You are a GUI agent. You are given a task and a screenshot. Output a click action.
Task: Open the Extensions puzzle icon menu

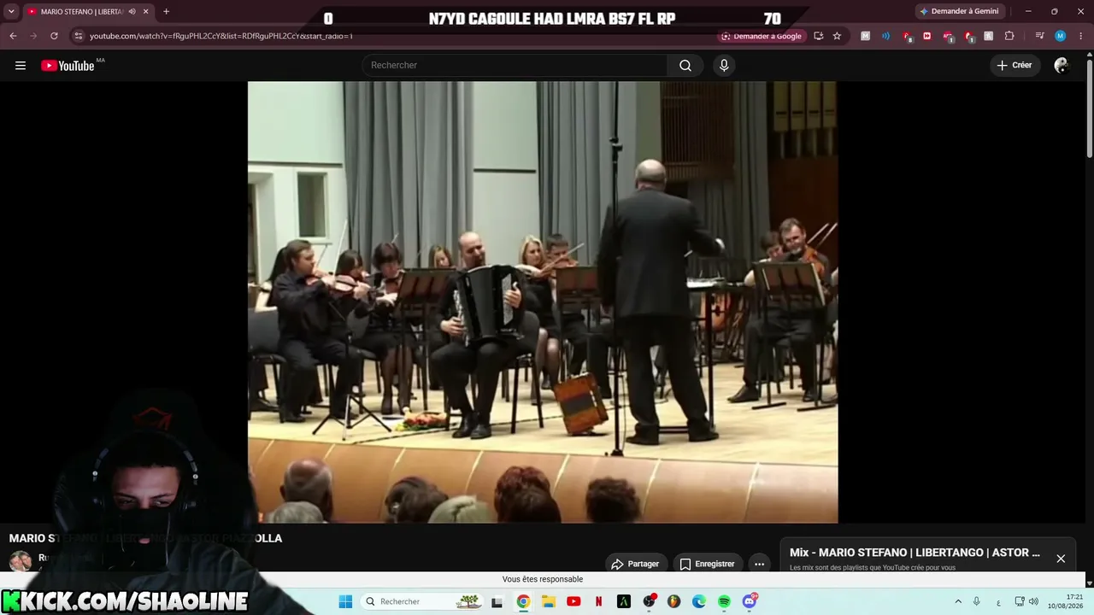[x=1009, y=36]
